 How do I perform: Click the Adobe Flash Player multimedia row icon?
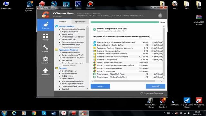click(94, 74)
